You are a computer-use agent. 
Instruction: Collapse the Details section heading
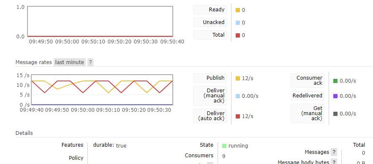click(x=24, y=133)
